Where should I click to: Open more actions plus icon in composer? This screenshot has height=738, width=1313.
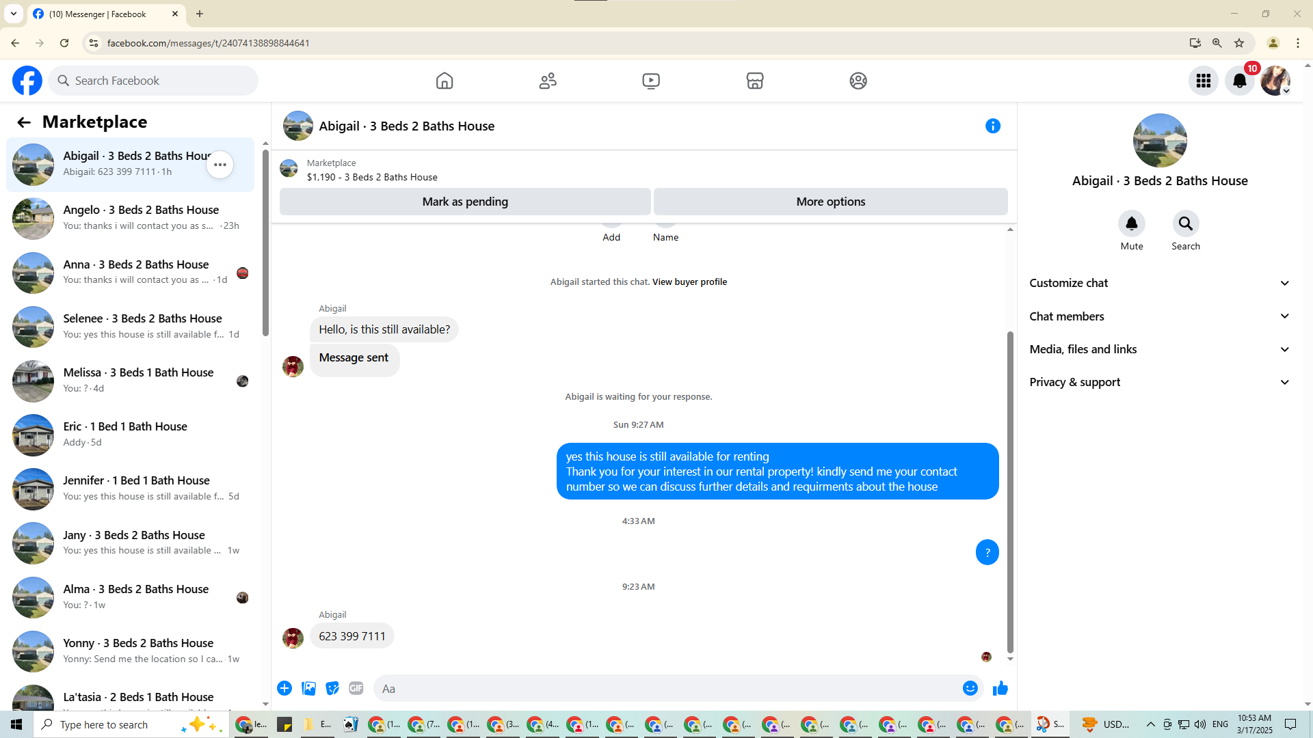point(284,688)
